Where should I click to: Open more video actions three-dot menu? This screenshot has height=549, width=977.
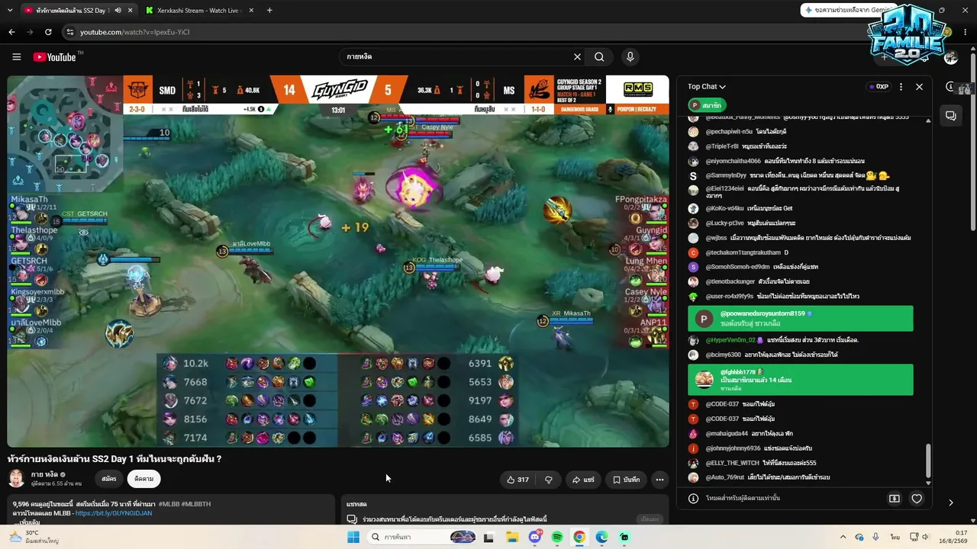(x=659, y=480)
